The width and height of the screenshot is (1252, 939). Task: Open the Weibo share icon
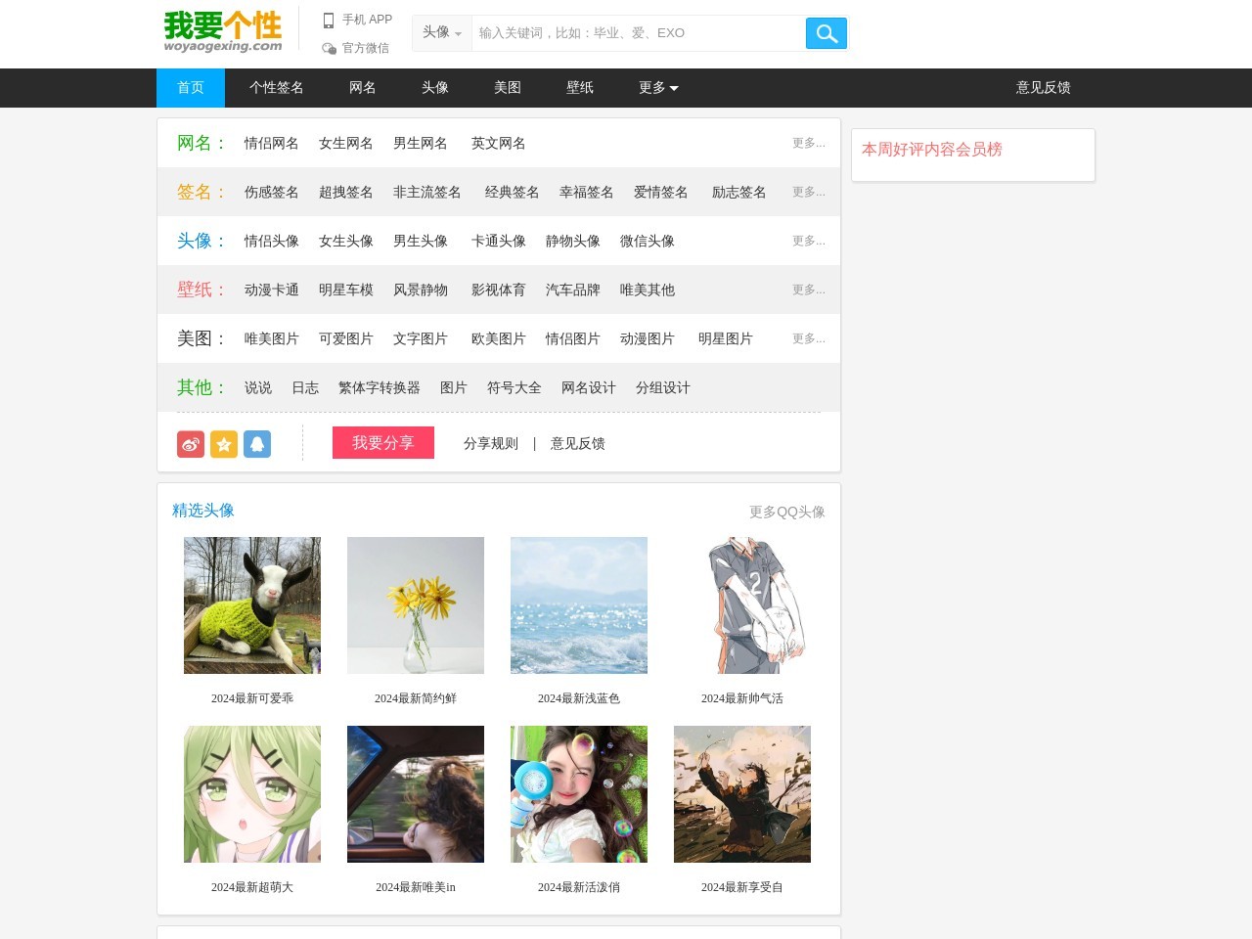pos(191,444)
